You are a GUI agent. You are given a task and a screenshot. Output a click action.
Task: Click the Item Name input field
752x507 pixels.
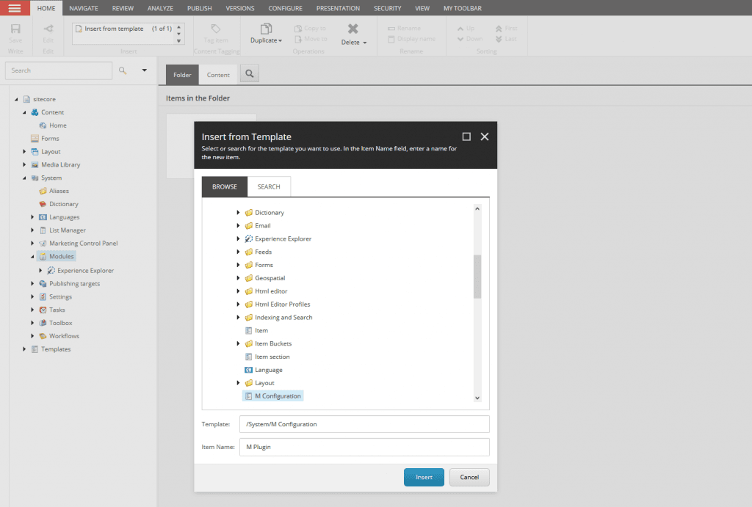pos(364,447)
